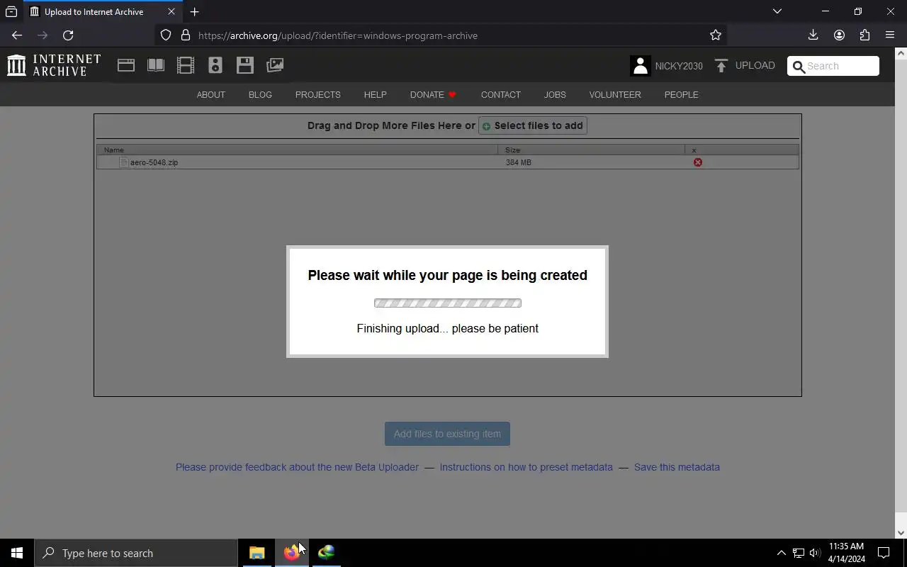Screen dimensions: 907x567
Task: Open the Images icon in header
Action: click(275, 65)
